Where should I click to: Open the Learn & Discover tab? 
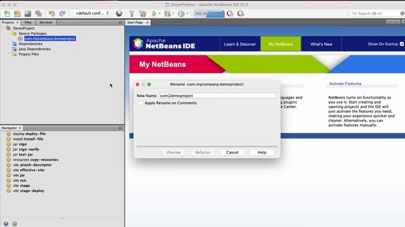coord(240,44)
